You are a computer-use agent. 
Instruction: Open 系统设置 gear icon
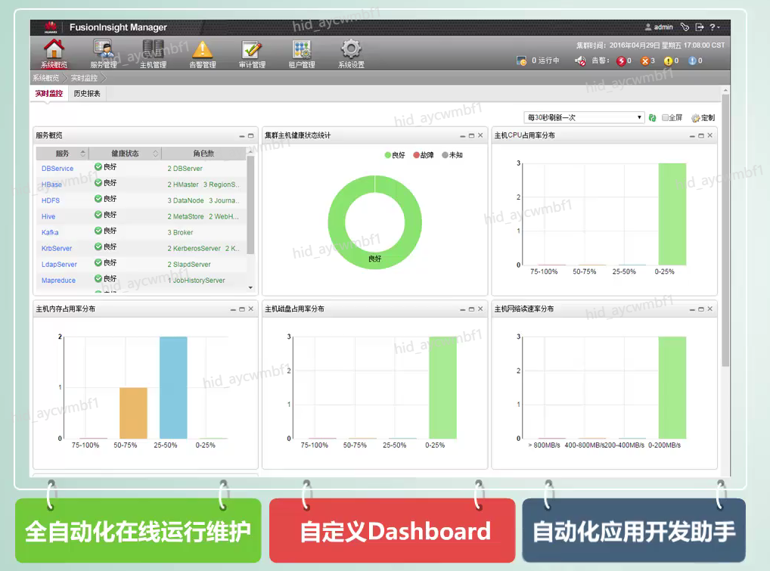[x=351, y=50]
